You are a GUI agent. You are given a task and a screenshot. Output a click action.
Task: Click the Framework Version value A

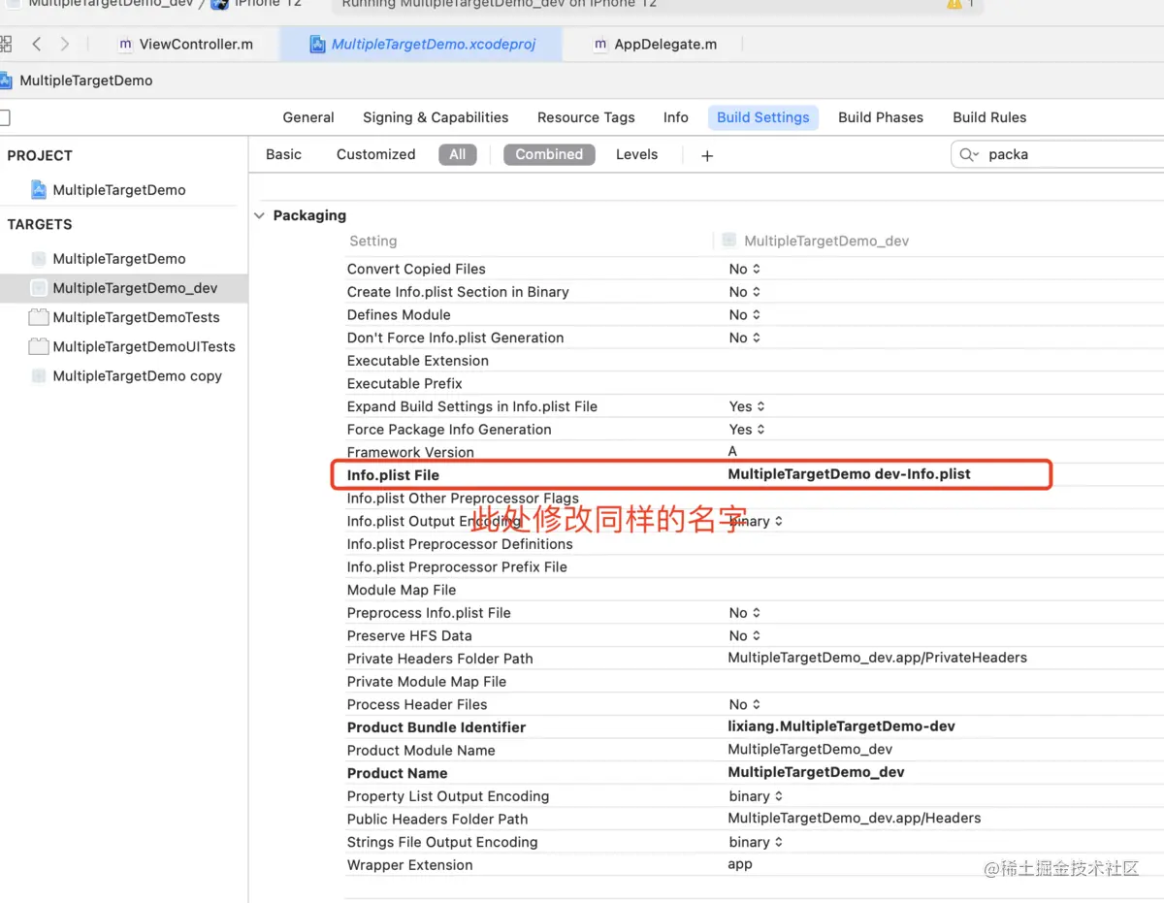(x=732, y=452)
